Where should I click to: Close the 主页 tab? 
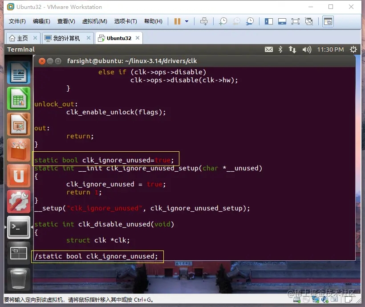coord(35,38)
